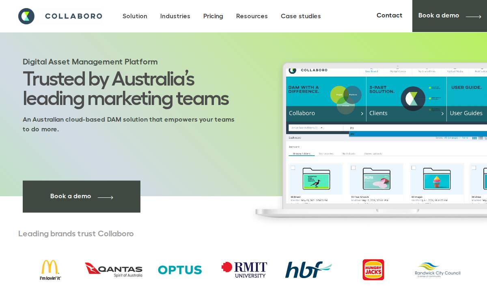Tick the 00 Final Artwork folder checkbox
487x304 pixels.
[353, 168]
